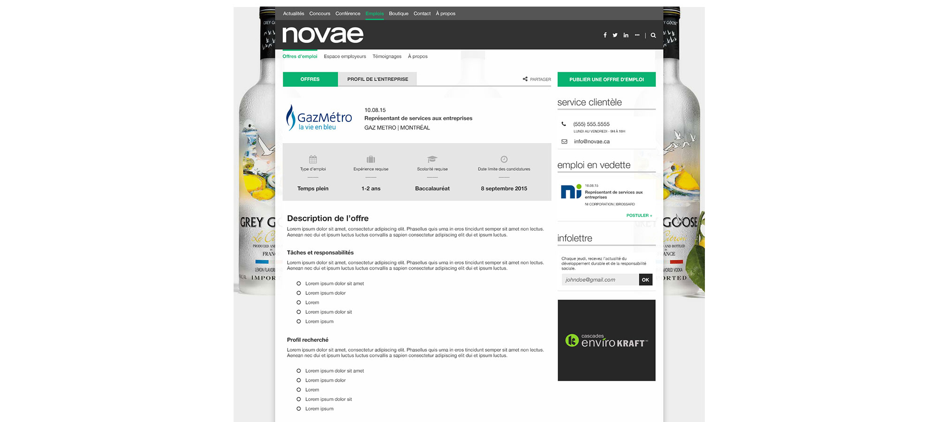Click the Partager share icon
This screenshot has width=938, height=422.
tap(525, 79)
